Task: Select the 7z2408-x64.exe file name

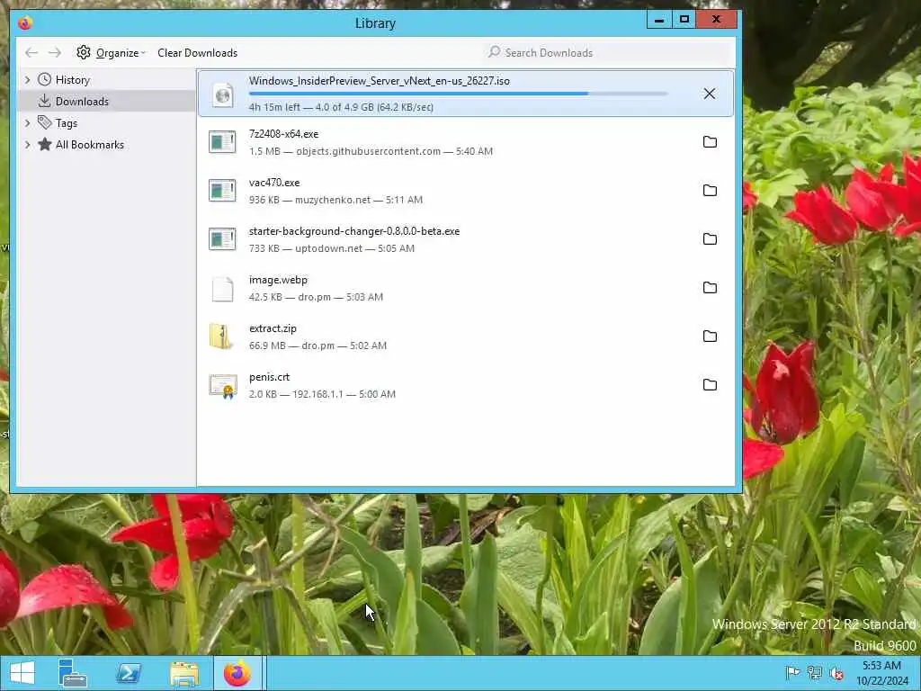Action: pyautogui.click(x=283, y=134)
